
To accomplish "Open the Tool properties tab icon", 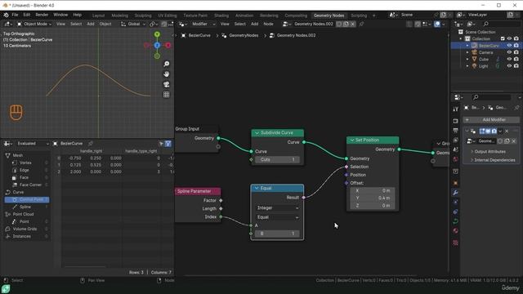I will (456, 109).
